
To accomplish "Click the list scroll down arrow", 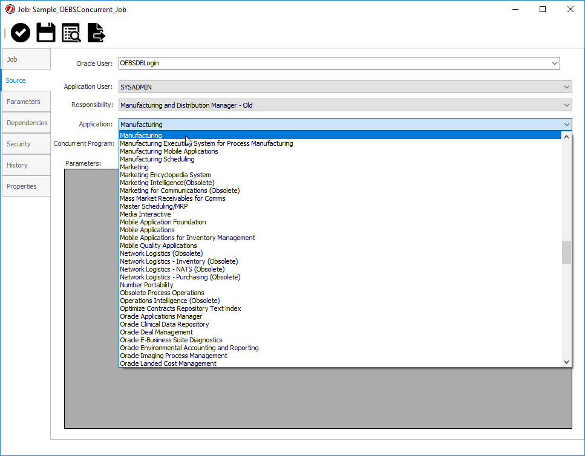I will pos(566,362).
